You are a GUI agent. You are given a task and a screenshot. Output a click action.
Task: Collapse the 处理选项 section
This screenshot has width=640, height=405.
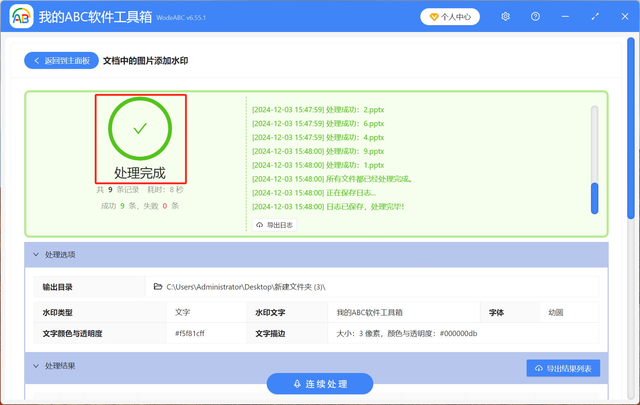(36, 255)
